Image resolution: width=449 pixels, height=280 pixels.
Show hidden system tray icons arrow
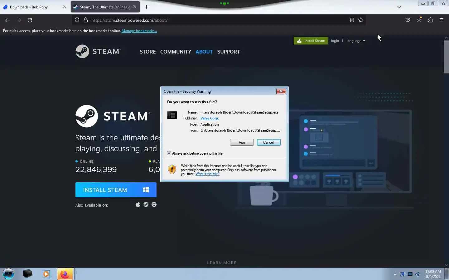click(x=395, y=274)
